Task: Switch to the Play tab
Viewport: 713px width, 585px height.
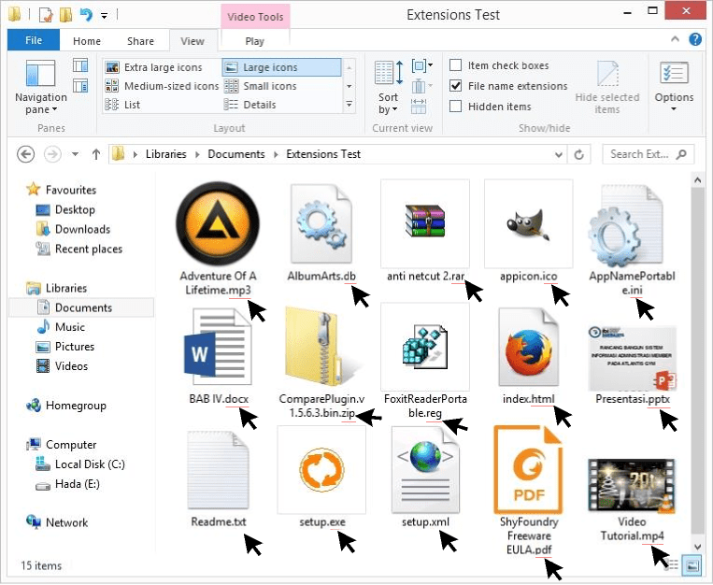Action: click(x=254, y=41)
